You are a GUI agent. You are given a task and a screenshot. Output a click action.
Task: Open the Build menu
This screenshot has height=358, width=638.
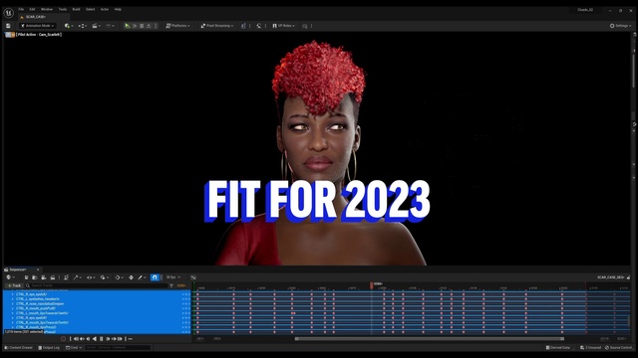pyautogui.click(x=76, y=9)
